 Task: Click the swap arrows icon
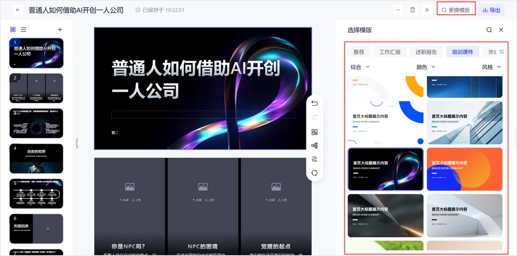point(315,159)
